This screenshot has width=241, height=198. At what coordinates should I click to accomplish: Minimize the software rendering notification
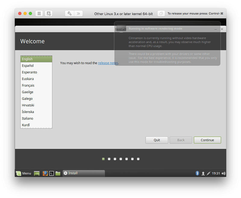(216, 29)
